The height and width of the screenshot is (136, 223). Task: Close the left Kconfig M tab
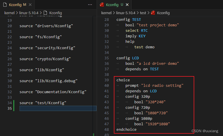pos(30,5)
